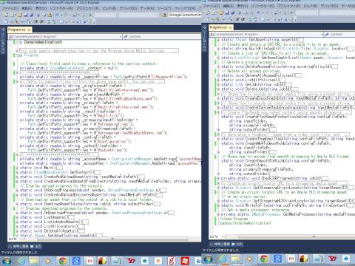Click Undo icon in left window toolbar
355x266 pixels.
57,15
